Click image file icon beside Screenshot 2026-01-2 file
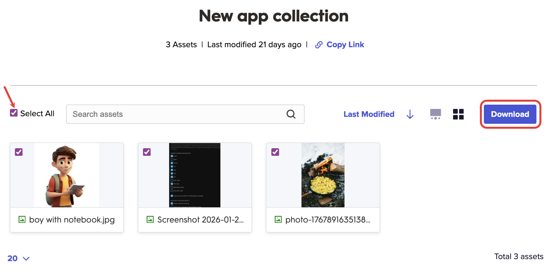 click(x=150, y=220)
